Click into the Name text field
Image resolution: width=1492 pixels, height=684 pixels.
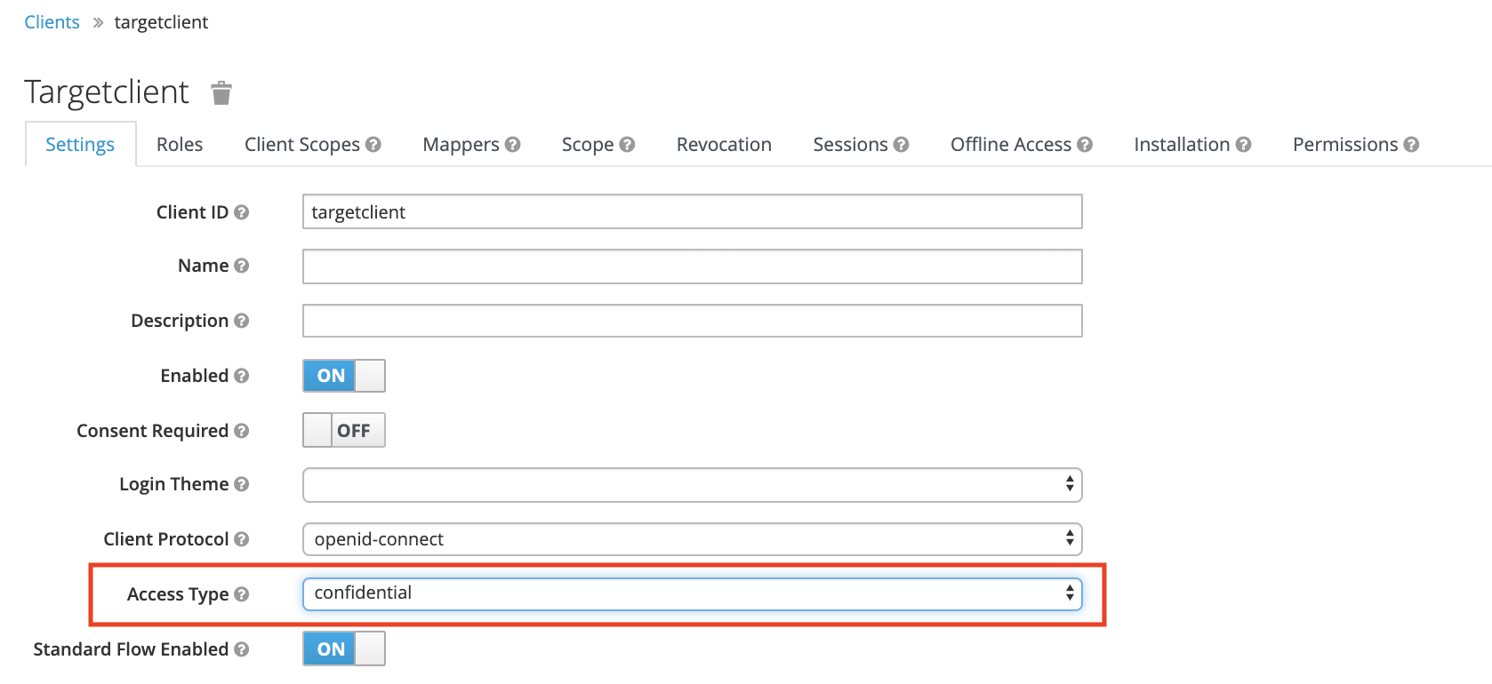click(692, 266)
